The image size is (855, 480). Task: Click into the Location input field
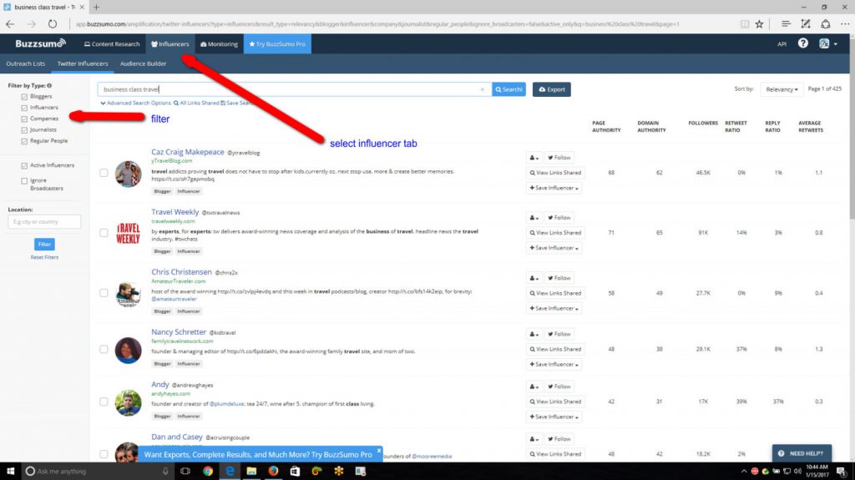44,221
